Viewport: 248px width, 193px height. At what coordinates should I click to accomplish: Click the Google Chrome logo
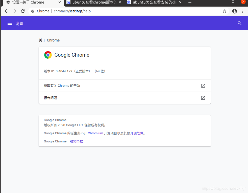point(48,55)
